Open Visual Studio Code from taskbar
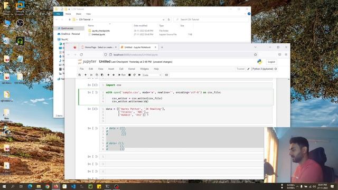 (73, 186)
